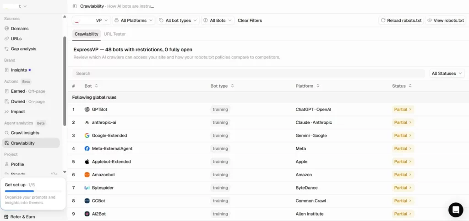Screen dimensions: 469x221
Task: Sort by the Platform column
Action: pos(307,86)
